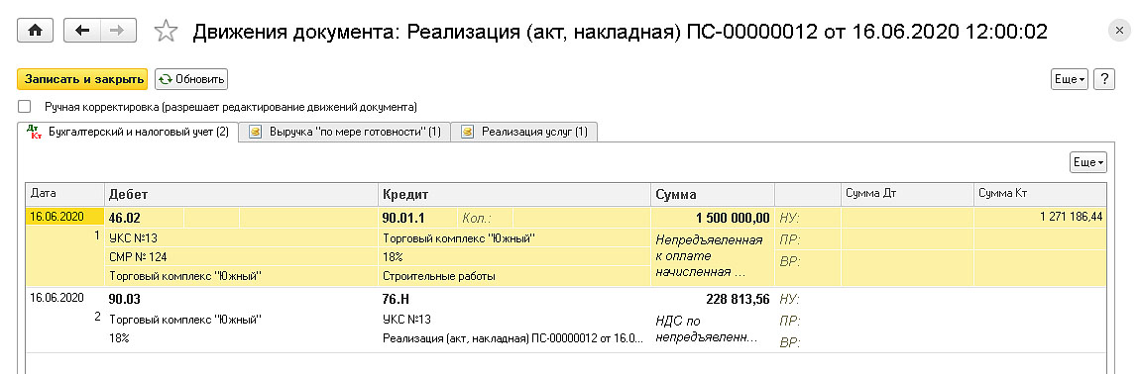Click Записать и закрыть button
The width and height of the screenshot is (1139, 374).
[82, 79]
